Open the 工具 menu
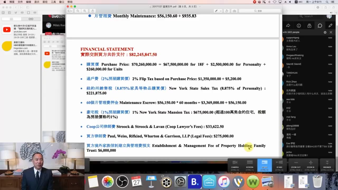This screenshot has height=190, width=338. 53,2
